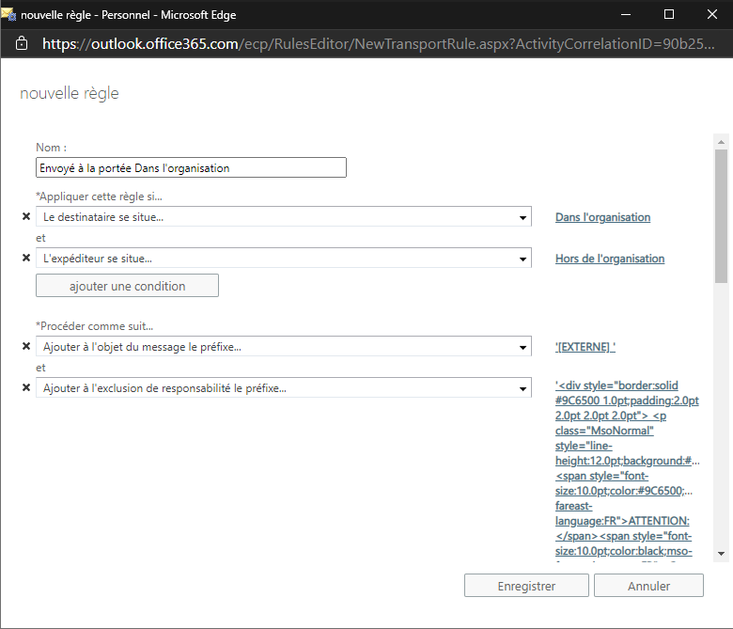This screenshot has width=733, height=629.
Task: Delete the "exclusion de responsabilité" action row
Action: point(26,388)
